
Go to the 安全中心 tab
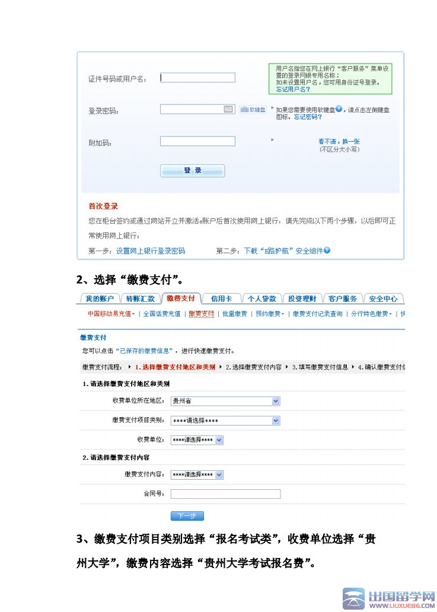[383, 298]
